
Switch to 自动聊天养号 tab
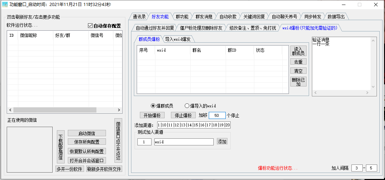click(284, 17)
